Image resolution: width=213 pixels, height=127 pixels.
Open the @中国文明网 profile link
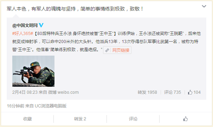(x=25, y=25)
